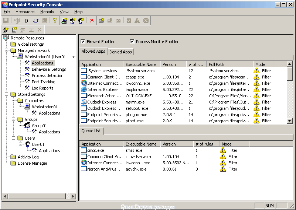Click the new user toolbar icon
The width and height of the screenshot is (296, 210).
(x=81, y=21)
